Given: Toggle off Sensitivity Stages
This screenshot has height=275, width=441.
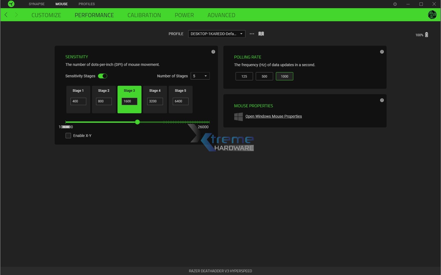Looking at the screenshot, I should pyautogui.click(x=103, y=76).
